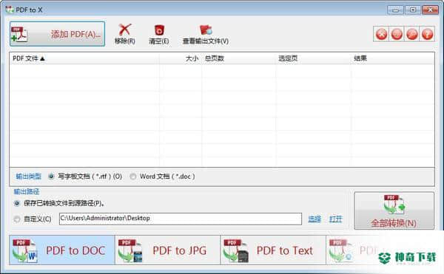
Task: Maximize the PDF to X window
Action: coord(413,10)
